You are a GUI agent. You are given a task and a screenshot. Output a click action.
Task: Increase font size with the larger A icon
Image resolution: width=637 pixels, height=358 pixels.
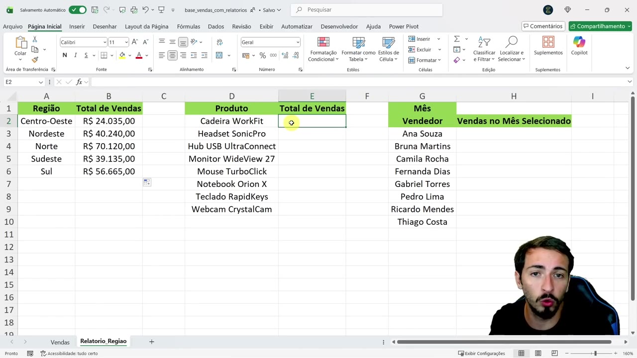click(x=135, y=42)
